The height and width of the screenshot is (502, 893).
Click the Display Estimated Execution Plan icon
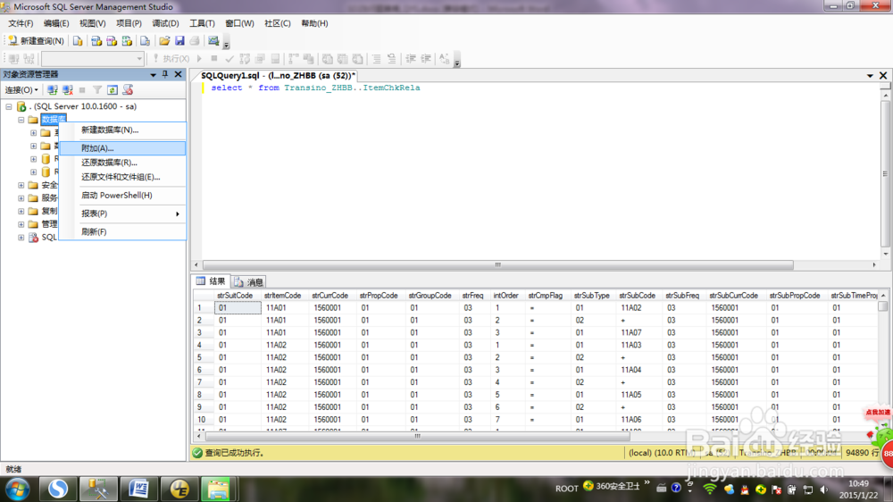[x=245, y=59]
